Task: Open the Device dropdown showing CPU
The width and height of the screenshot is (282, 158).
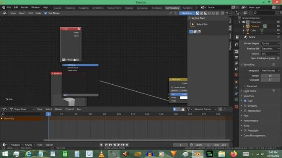Action: click(271, 54)
